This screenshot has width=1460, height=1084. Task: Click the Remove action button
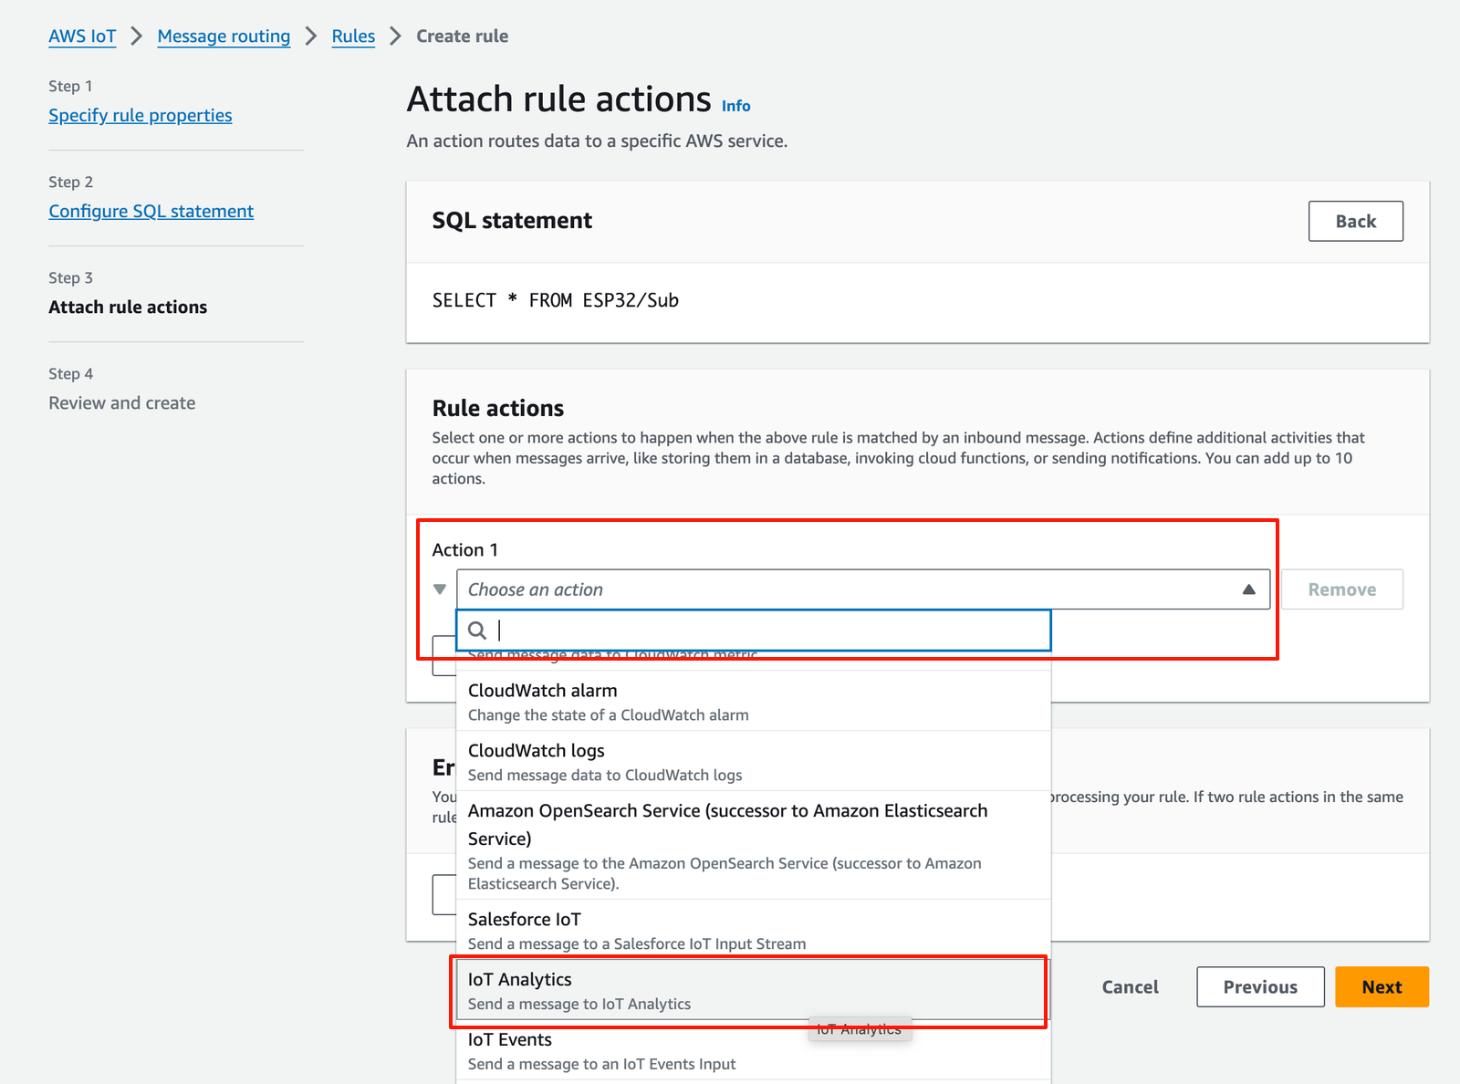(x=1341, y=589)
